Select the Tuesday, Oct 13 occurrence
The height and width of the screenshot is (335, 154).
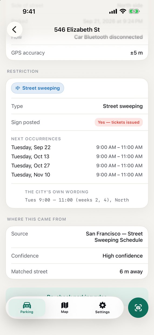pos(77,156)
